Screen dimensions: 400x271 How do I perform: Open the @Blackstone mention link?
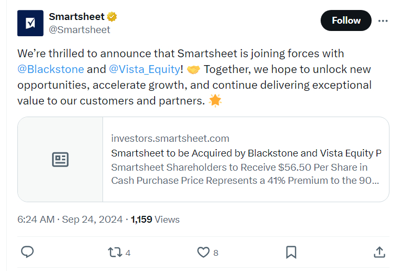[50, 69]
